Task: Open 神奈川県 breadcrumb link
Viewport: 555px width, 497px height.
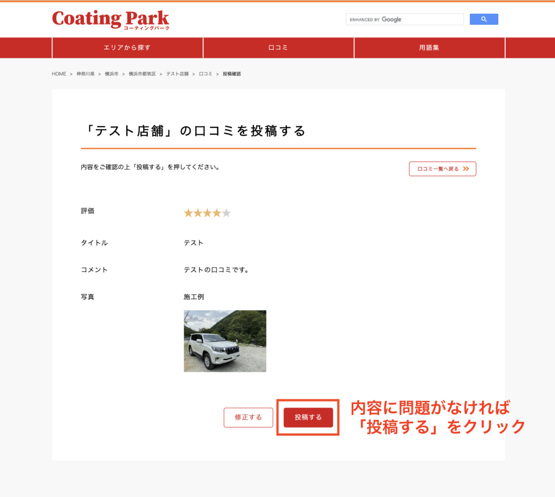Action: [85, 74]
